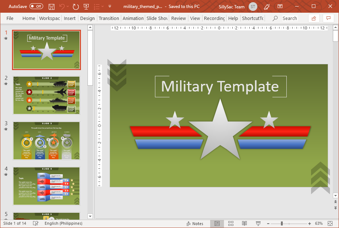Open the Design tab
Screen dimensions: 339x228
click(x=87, y=18)
